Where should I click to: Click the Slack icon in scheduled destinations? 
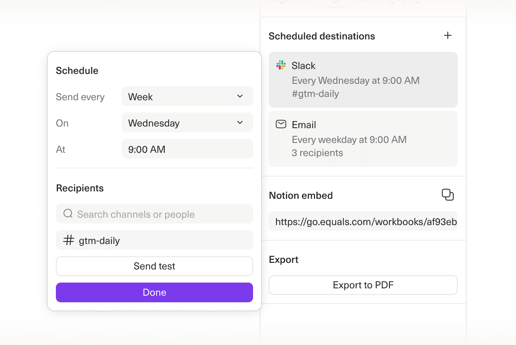click(281, 65)
